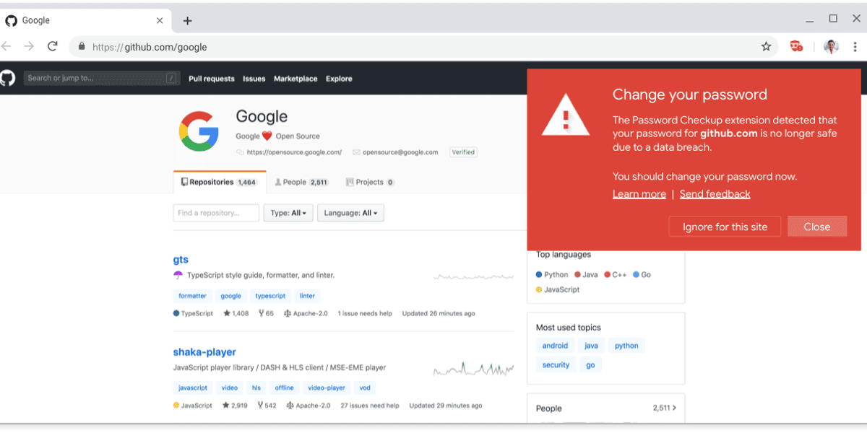This screenshot has height=433, width=867.
Task: Click the browser address bar URL
Action: point(150,47)
